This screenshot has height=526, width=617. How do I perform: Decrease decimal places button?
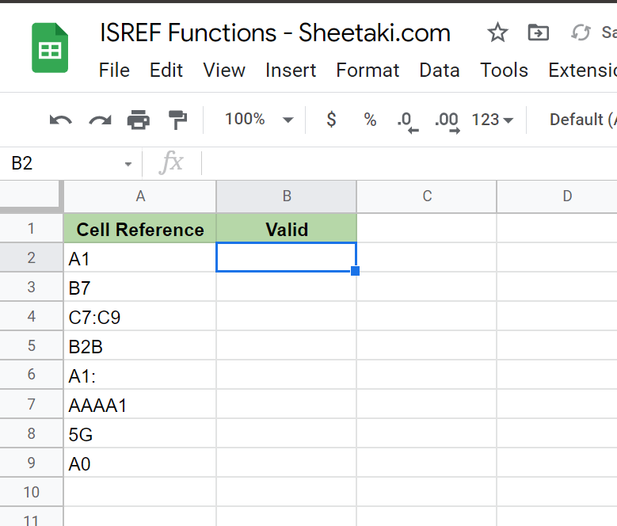tap(407, 122)
